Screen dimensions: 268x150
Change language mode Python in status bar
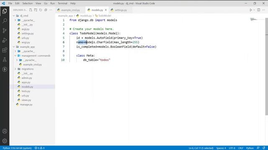[250, 148]
